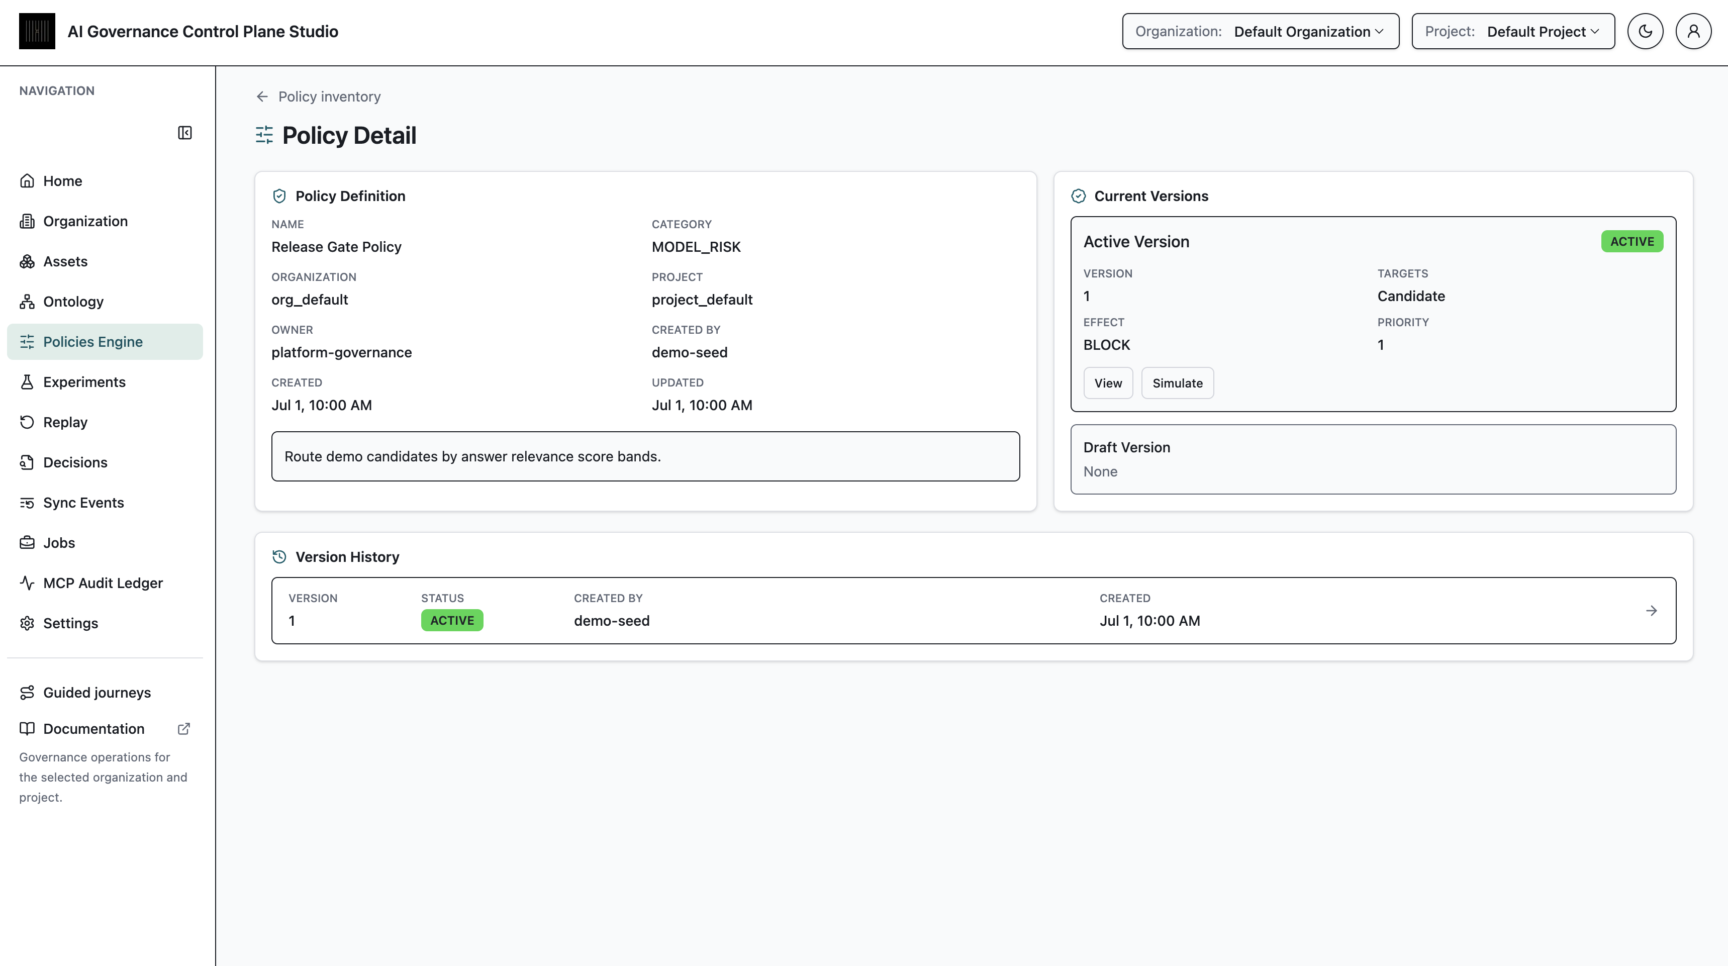Viewport: 1728px width, 966px height.
Task: Click the View button for Active Version
Action: click(1108, 383)
